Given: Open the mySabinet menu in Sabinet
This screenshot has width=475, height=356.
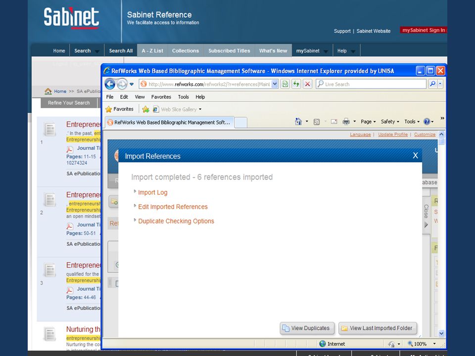Looking at the screenshot, I should click(312, 51).
